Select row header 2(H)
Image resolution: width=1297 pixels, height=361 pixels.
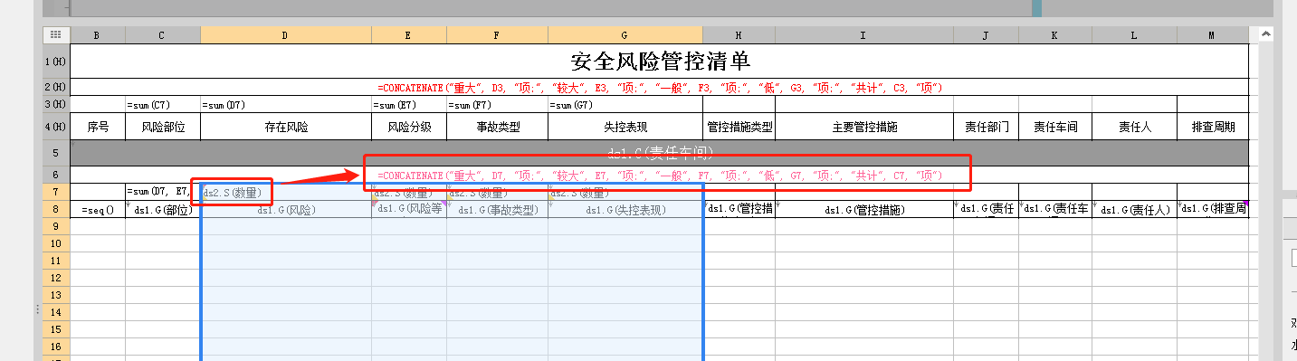(56, 87)
